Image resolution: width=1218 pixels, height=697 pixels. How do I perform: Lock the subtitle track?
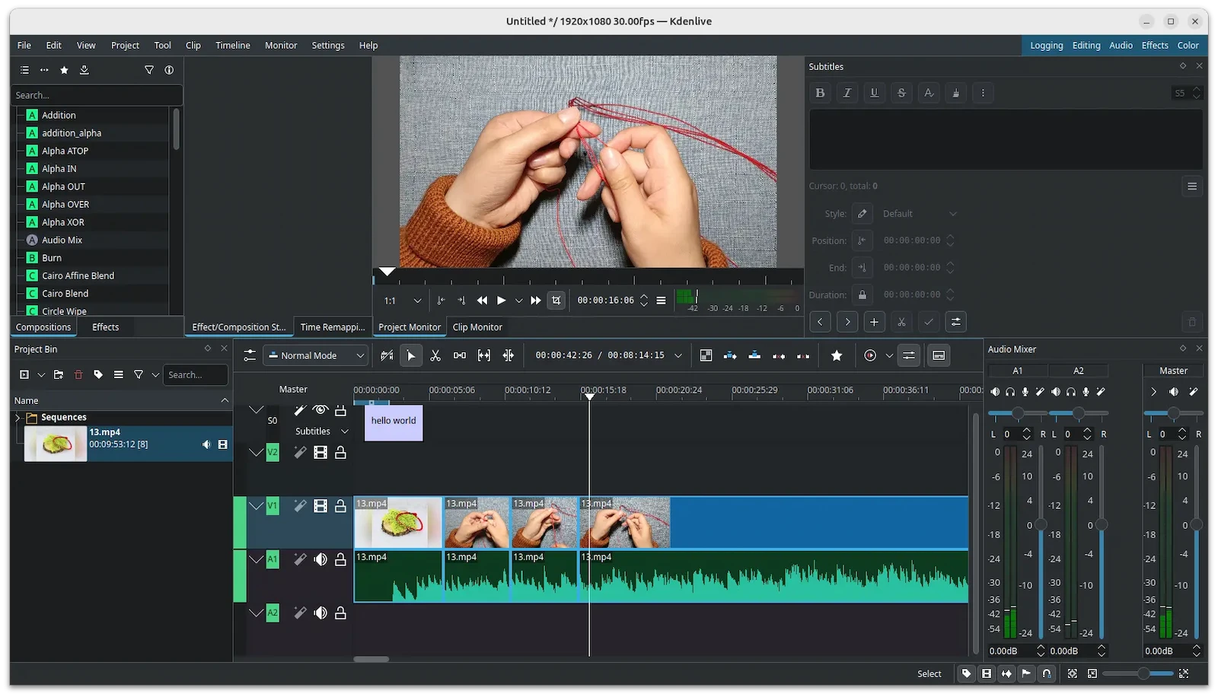point(340,410)
